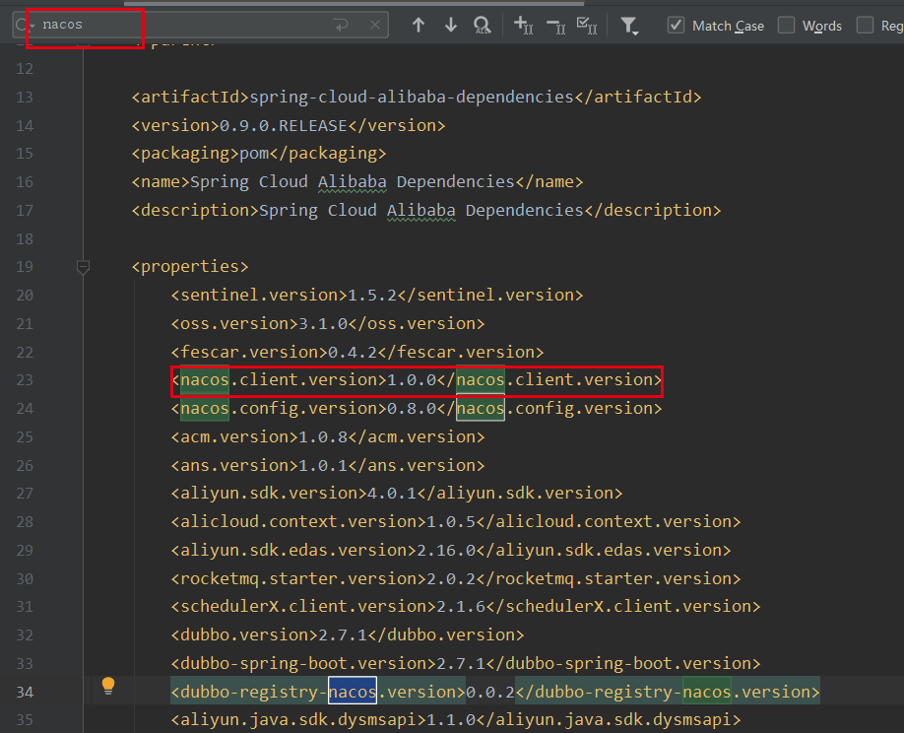Open the search filter funnel dropdown

629,26
